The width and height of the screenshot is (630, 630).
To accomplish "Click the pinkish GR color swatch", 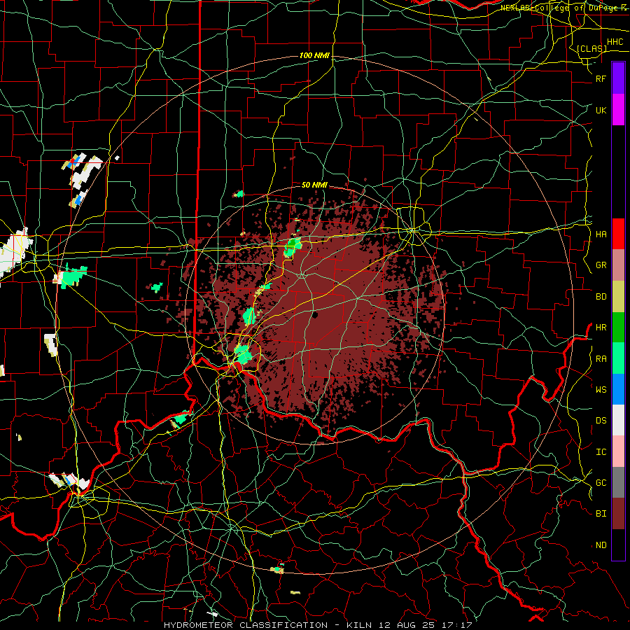I will 618,265.
